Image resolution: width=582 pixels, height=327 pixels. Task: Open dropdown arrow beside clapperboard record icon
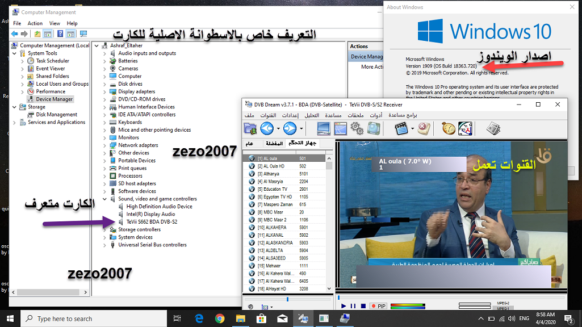tap(412, 129)
